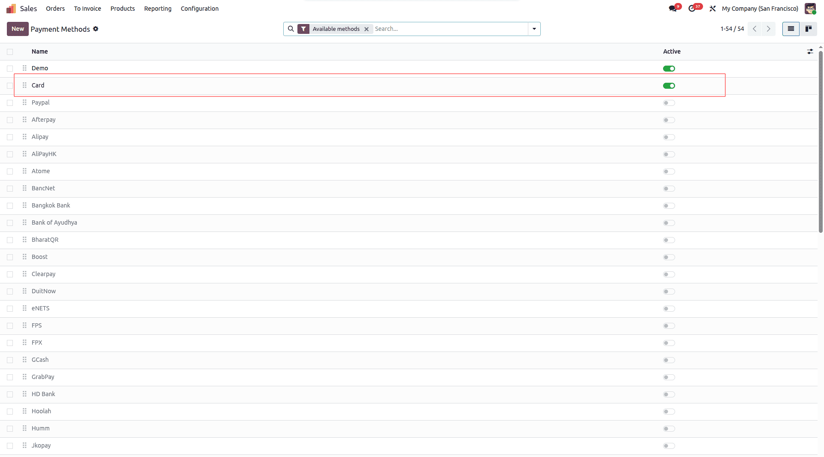Select the Orders menu item
This screenshot has width=824, height=457.
(x=55, y=8)
